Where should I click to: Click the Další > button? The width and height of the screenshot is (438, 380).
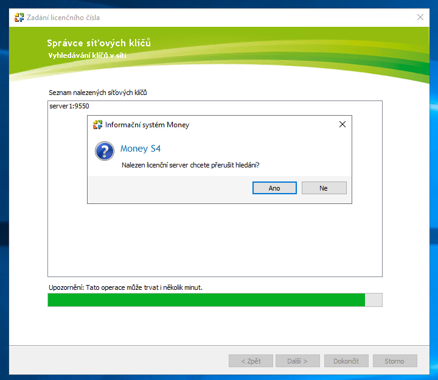click(297, 361)
